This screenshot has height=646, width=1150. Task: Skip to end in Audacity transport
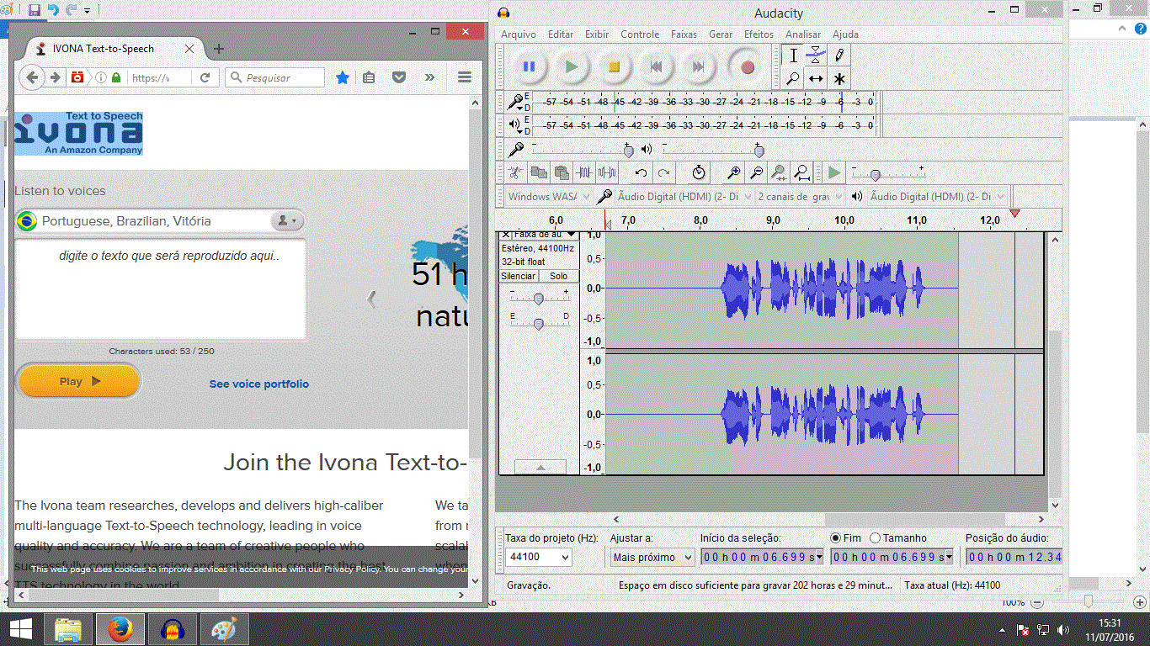[698, 66]
